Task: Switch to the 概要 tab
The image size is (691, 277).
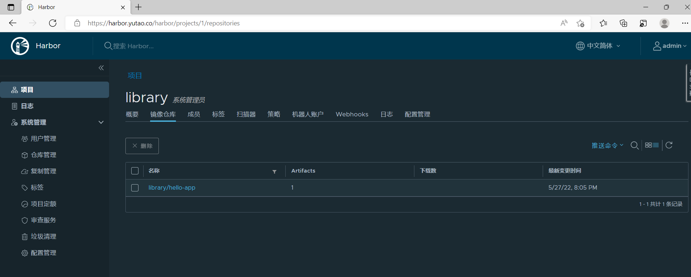Action: coord(132,114)
